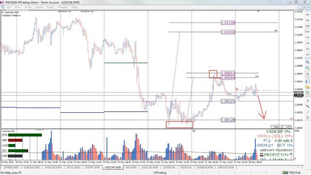The height and width of the screenshot is (175, 311).
Task: Click the SELL 99% indicator text
Action: click(283, 136)
